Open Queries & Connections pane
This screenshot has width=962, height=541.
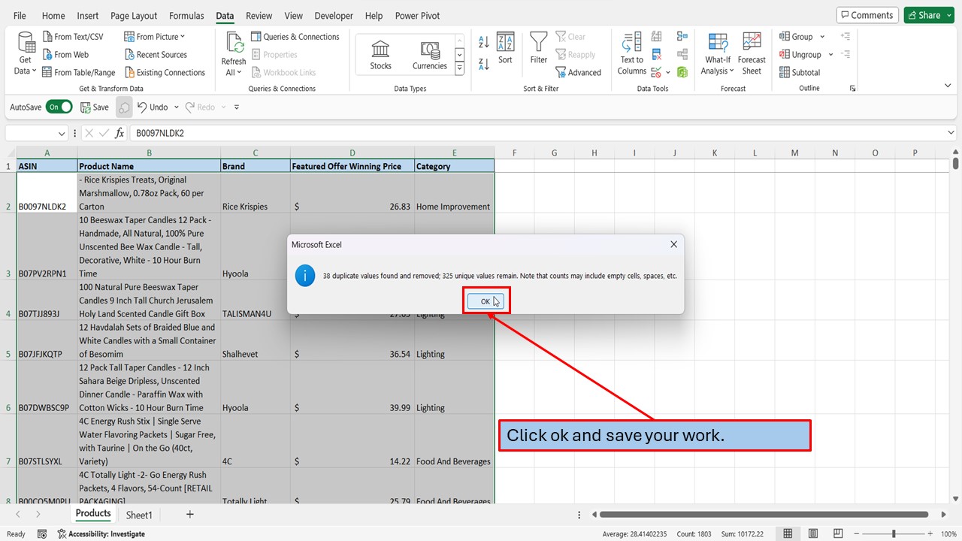(x=295, y=36)
